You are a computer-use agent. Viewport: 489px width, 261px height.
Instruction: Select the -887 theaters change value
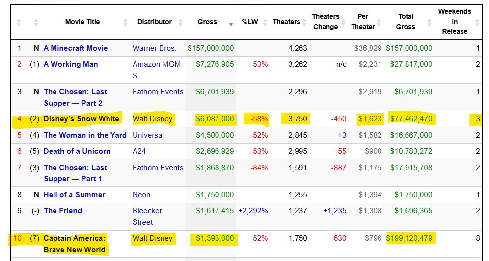(x=339, y=167)
